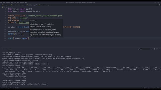
Task: Click the split terminal icon
Action: (154, 49)
